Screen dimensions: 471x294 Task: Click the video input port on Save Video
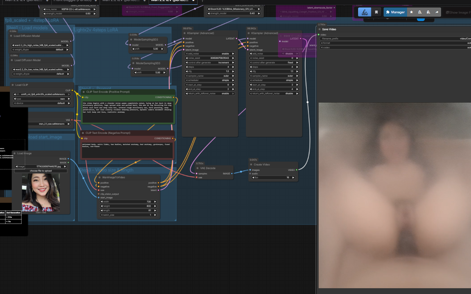pos(319,35)
